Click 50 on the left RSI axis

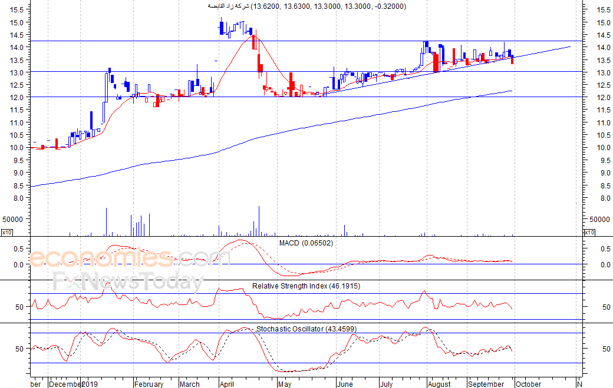(x=19, y=307)
